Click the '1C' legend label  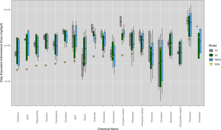point(216,50)
